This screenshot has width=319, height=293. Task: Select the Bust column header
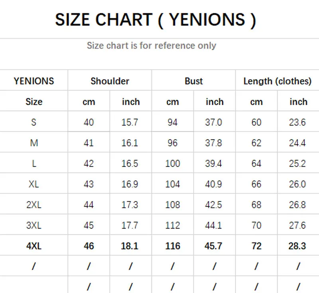pyautogui.click(x=193, y=81)
